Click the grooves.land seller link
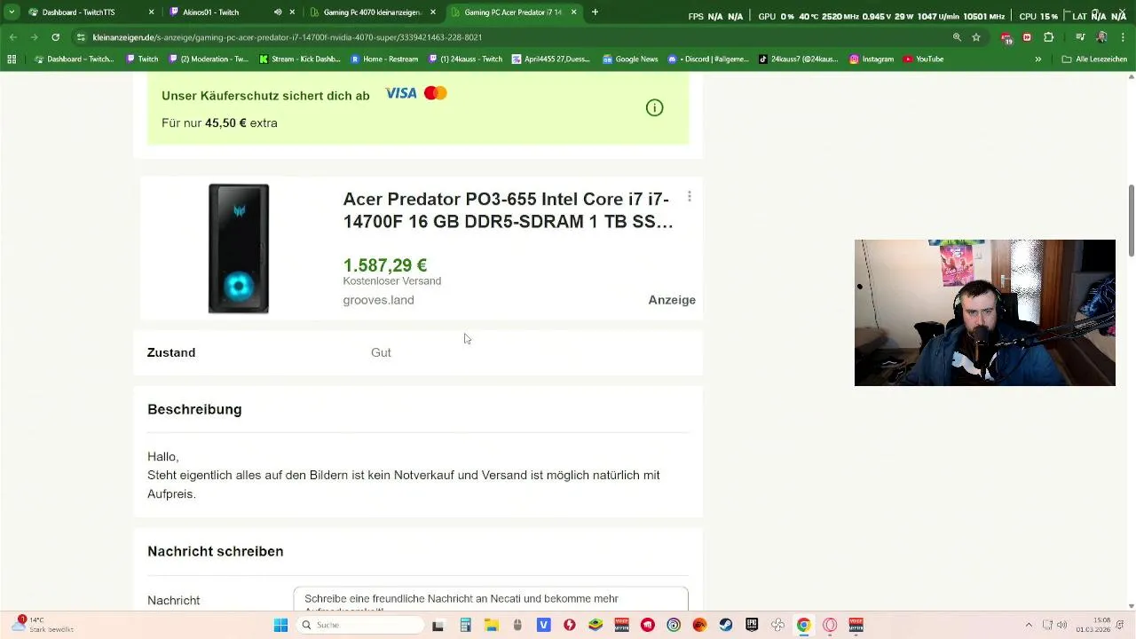This screenshot has width=1136, height=639. pos(378,300)
